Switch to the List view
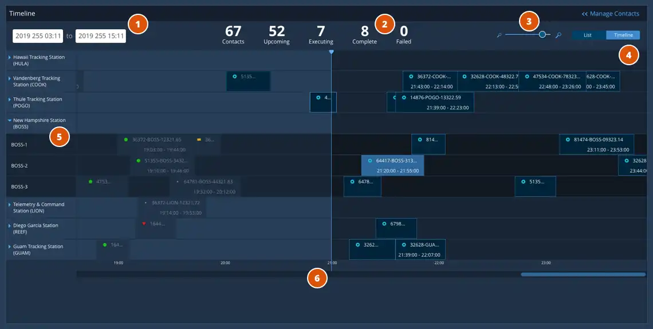653x329 pixels. point(588,35)
